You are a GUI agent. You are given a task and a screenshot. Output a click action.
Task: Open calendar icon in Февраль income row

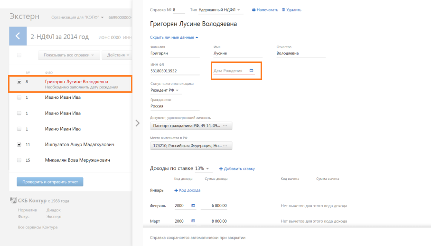[193, 206]
